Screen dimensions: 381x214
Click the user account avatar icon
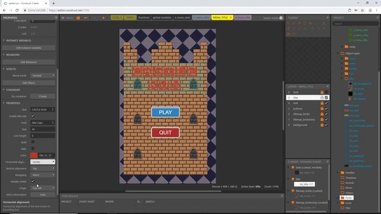point(281,18)
